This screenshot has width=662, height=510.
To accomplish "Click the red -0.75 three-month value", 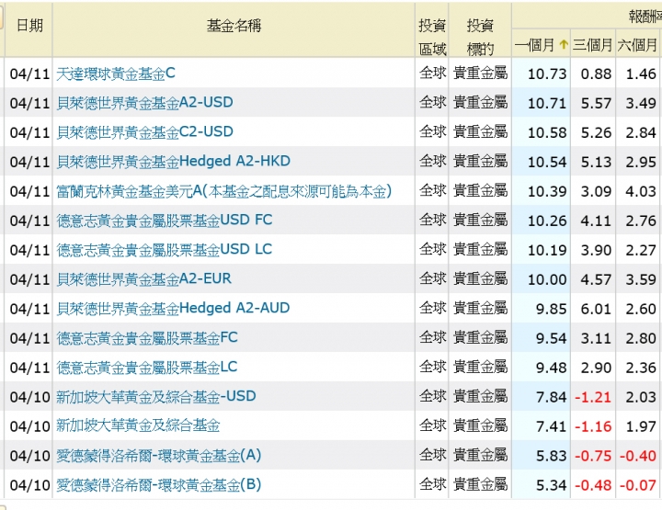I will click(x=593, y=457).
